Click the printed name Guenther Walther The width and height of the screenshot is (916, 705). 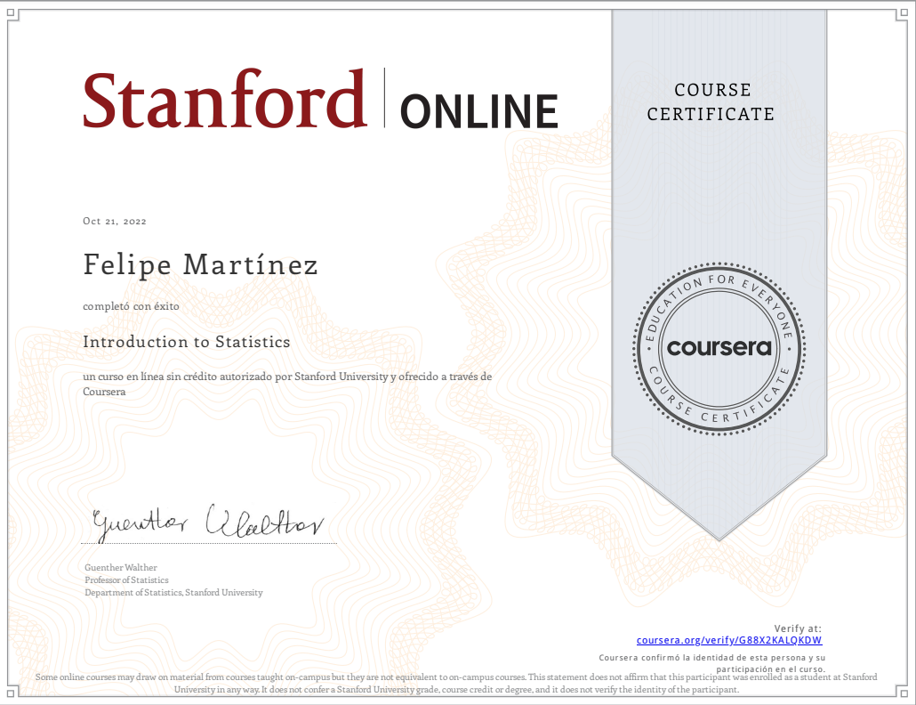pyautogui.click(x=121, y=568)
